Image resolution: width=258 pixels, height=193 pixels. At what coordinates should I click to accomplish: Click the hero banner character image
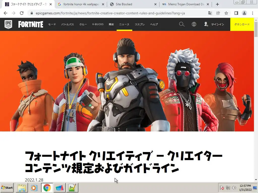click(127, 81)
